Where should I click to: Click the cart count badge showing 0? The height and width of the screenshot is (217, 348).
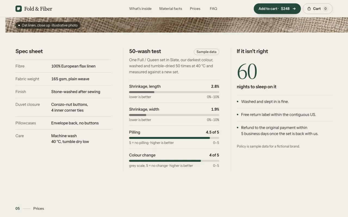pos(325,9)
